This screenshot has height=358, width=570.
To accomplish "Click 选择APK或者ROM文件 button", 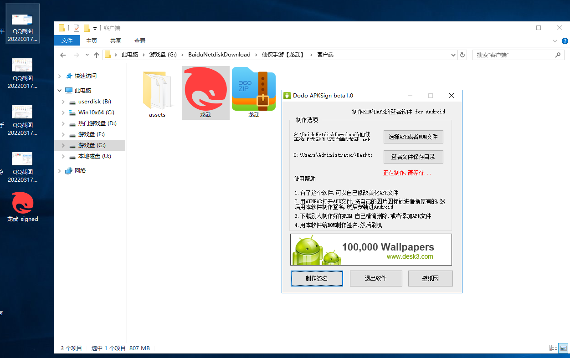I will point(413,137).
